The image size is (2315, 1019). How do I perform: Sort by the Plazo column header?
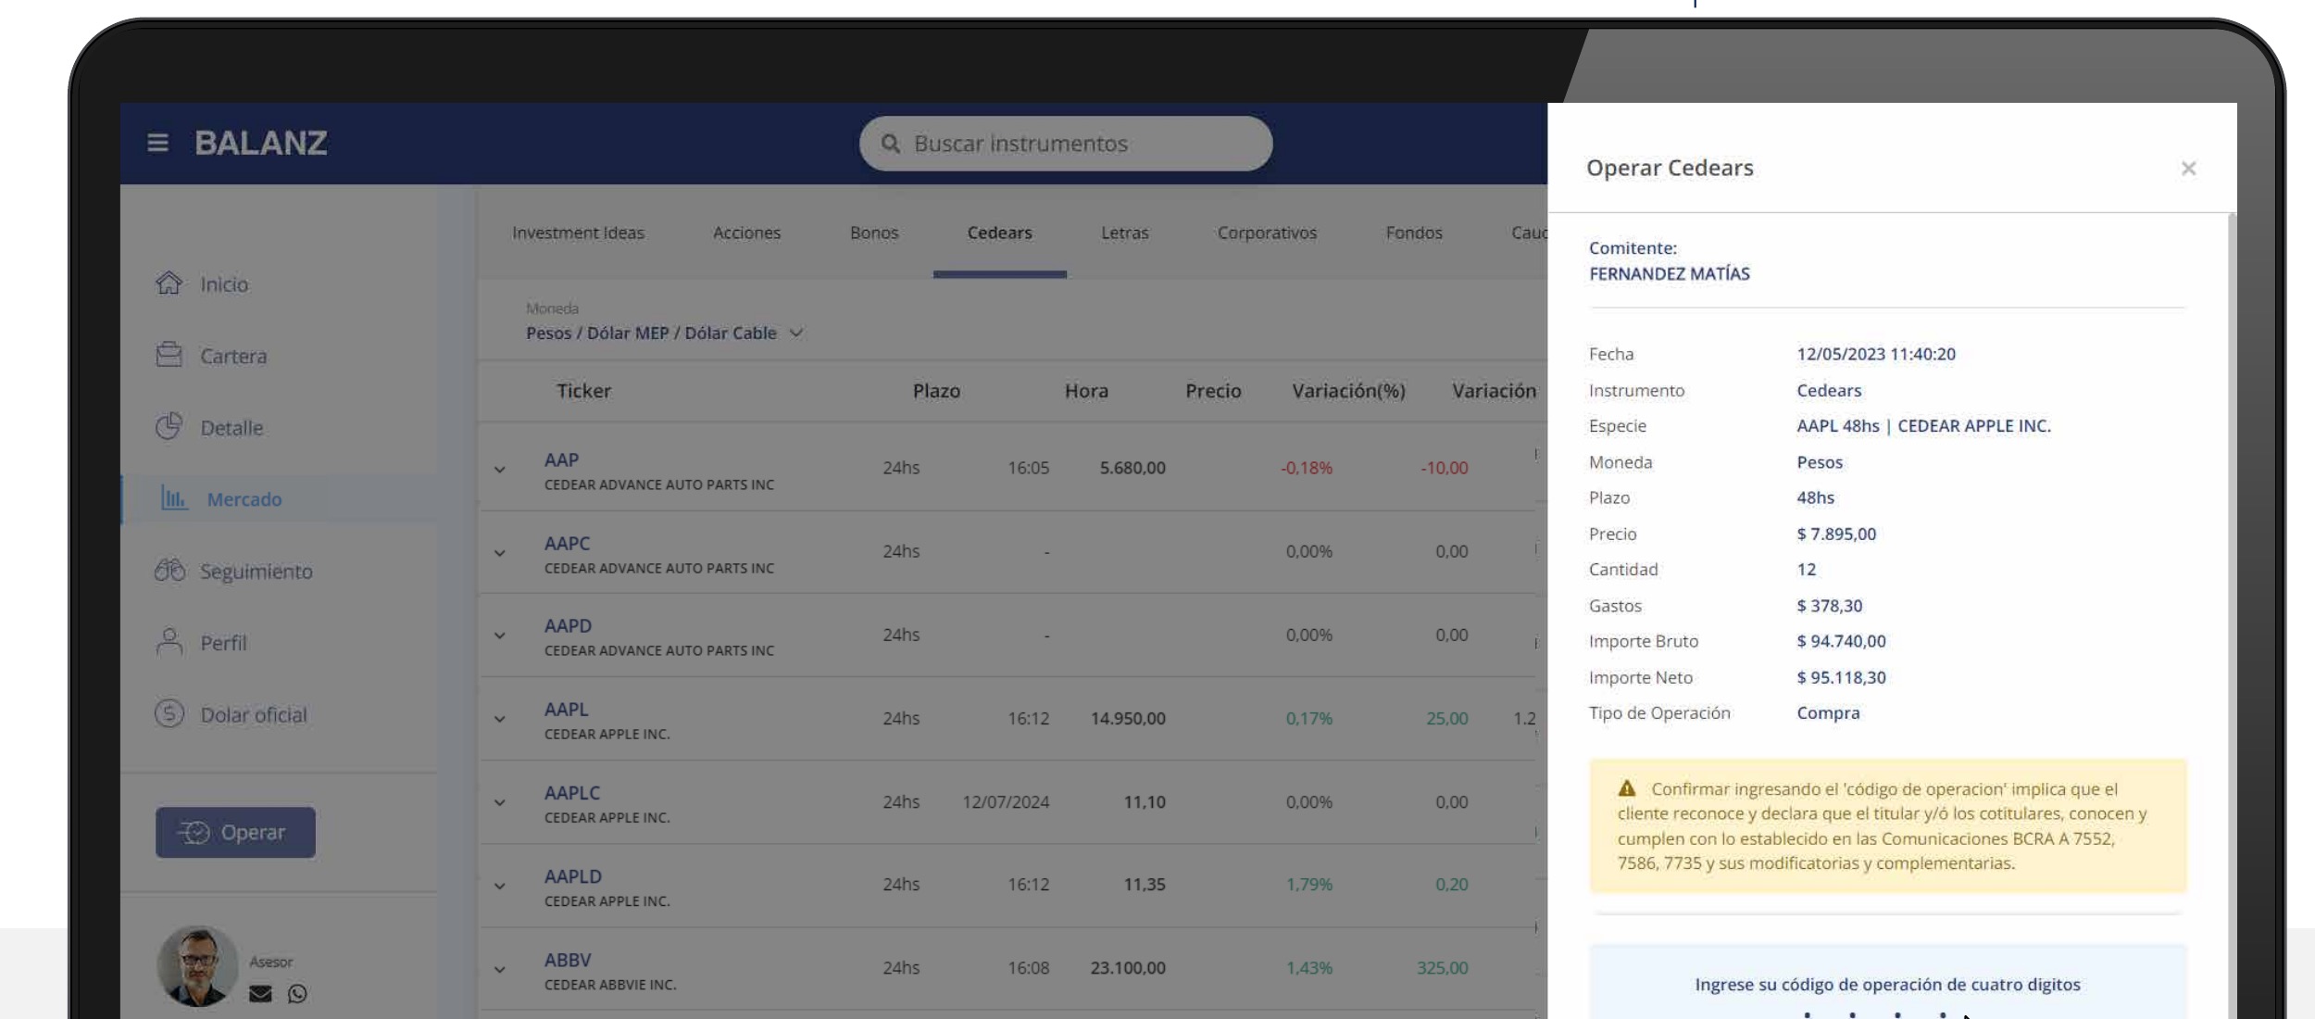click(x=936, y=391)
